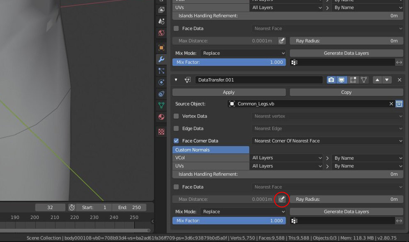
Task: Click the pencil icon beside Max Distance in upper modifier
Action: pyautogui.click(x=281, y=41)
